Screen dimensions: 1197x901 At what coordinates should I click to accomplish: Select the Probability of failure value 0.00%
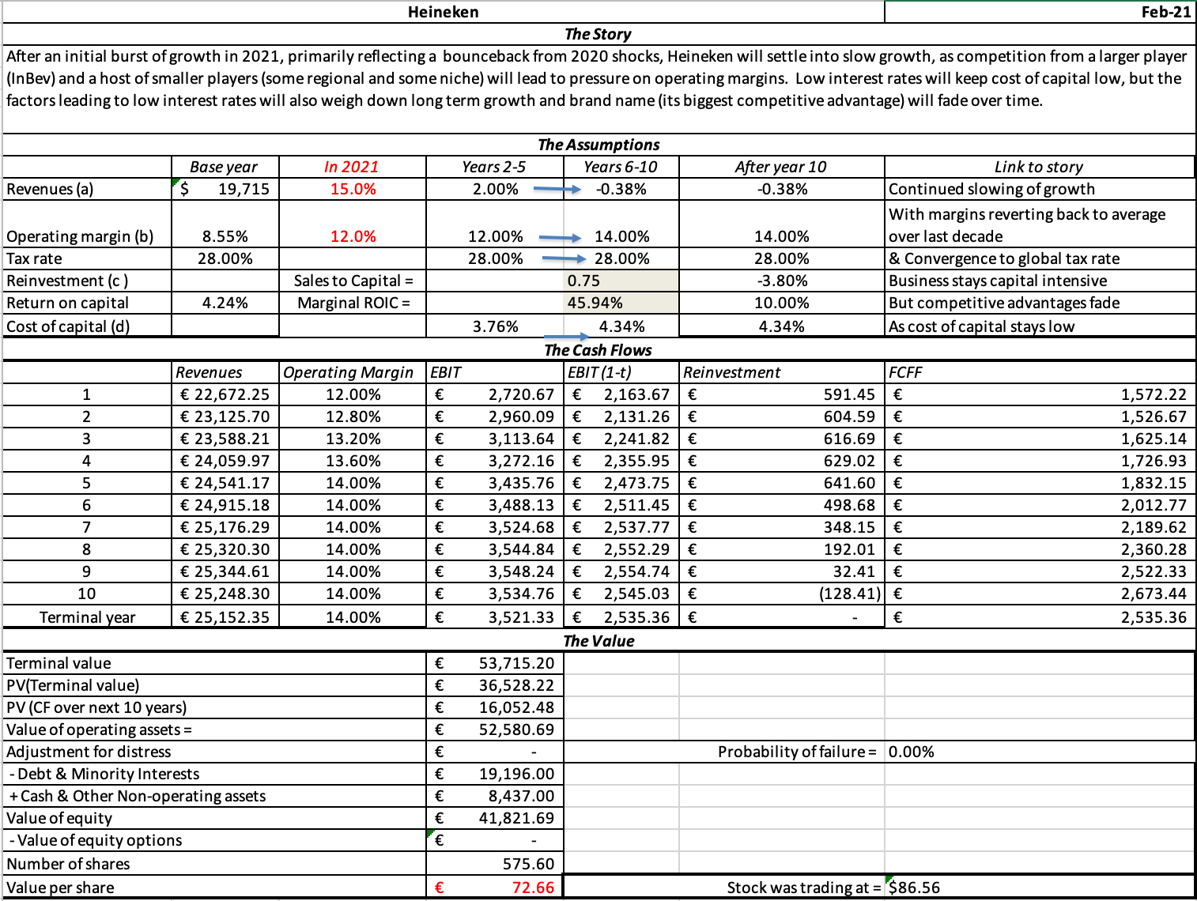tap(912, 752)
